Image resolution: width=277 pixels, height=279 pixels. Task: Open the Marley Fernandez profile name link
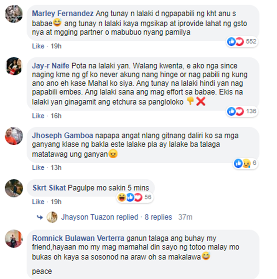(x=62, y=14)
